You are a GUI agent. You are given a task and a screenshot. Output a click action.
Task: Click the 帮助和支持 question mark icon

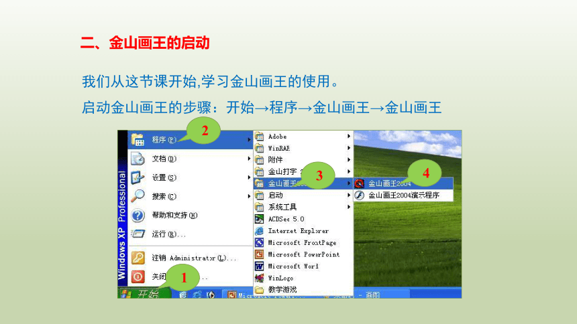[x=138, y=216]
